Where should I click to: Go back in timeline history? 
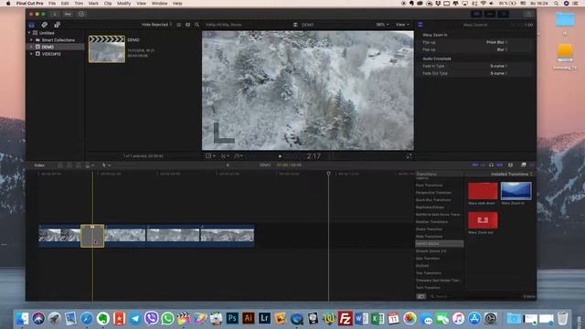tap(228, 164)
